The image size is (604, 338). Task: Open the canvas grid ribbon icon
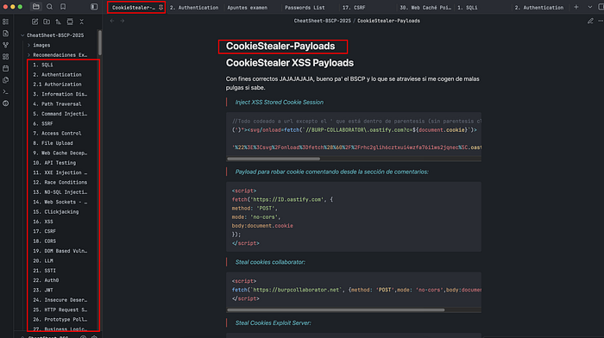click(6, 57)
